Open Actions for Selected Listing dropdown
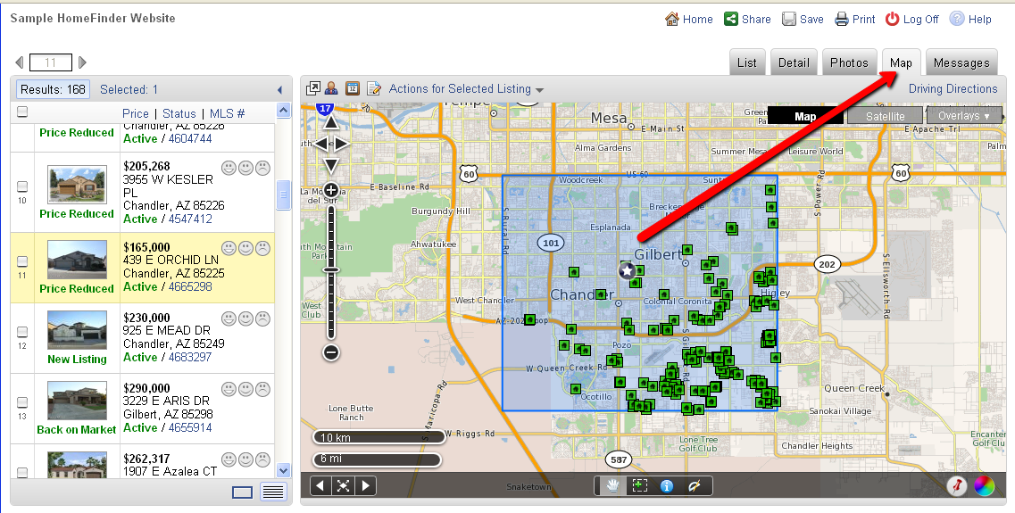 pos(466,88)
